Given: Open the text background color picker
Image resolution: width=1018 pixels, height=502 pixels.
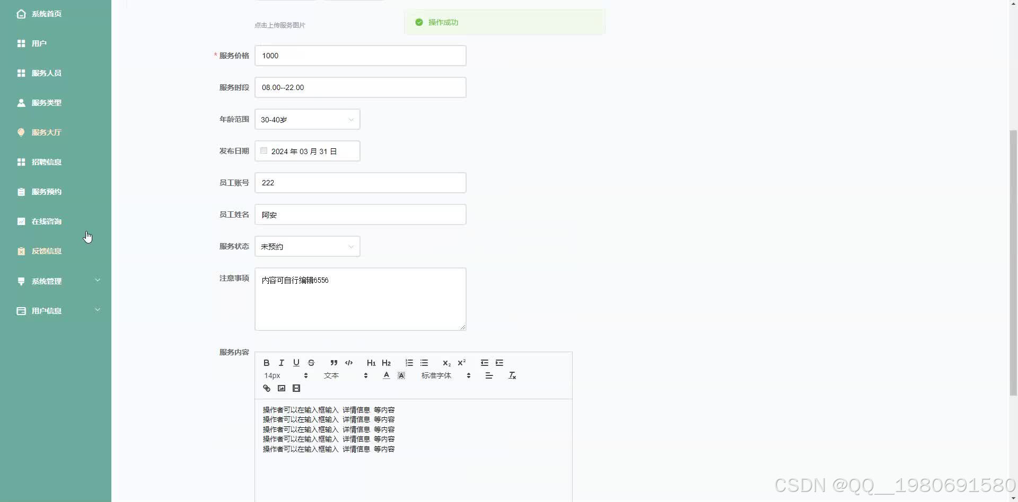Looking at the screenshot, I should (401, 375).
